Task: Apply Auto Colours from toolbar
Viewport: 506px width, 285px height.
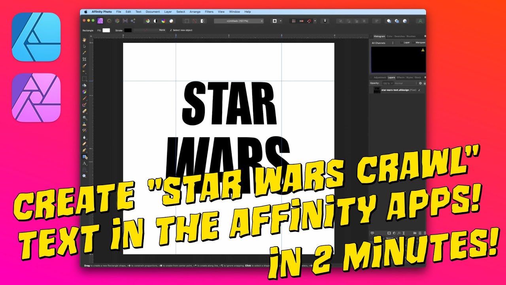Action: pos(163,21)
